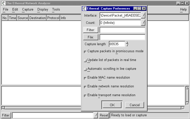Close the Capture Preferences dialog window
Image resolution: width=190 pixels, height=119 pixels.
(x=144, y=9)
